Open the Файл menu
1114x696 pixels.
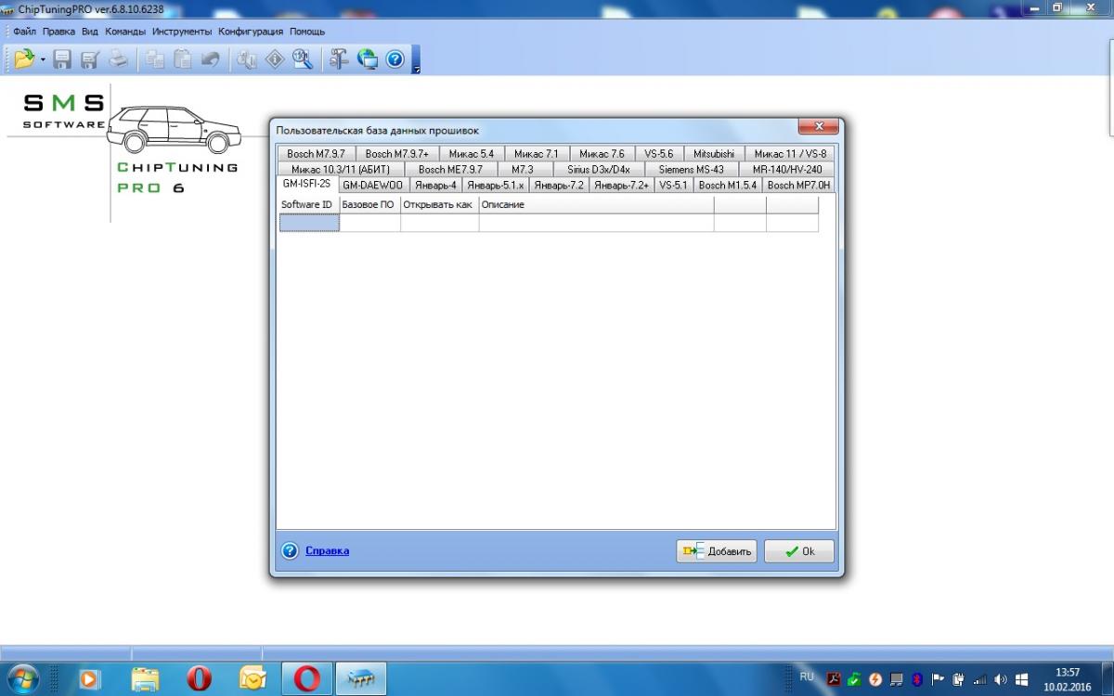pos(24,32)
